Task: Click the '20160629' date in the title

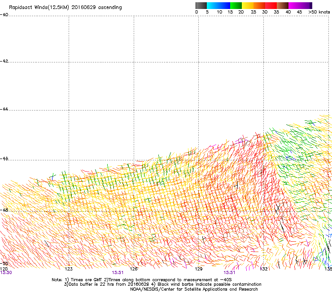Action: 83,7
